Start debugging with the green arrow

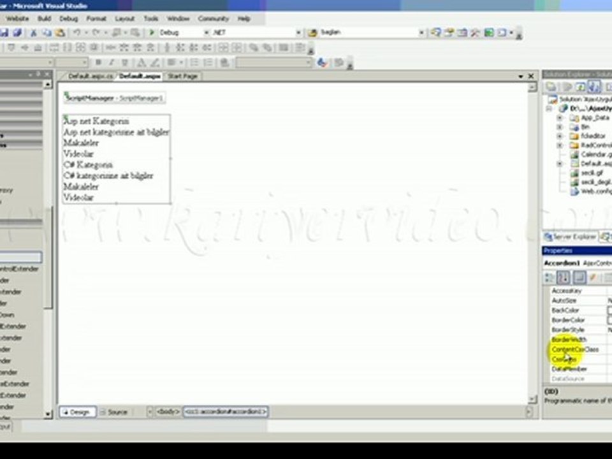pos(152,33)
